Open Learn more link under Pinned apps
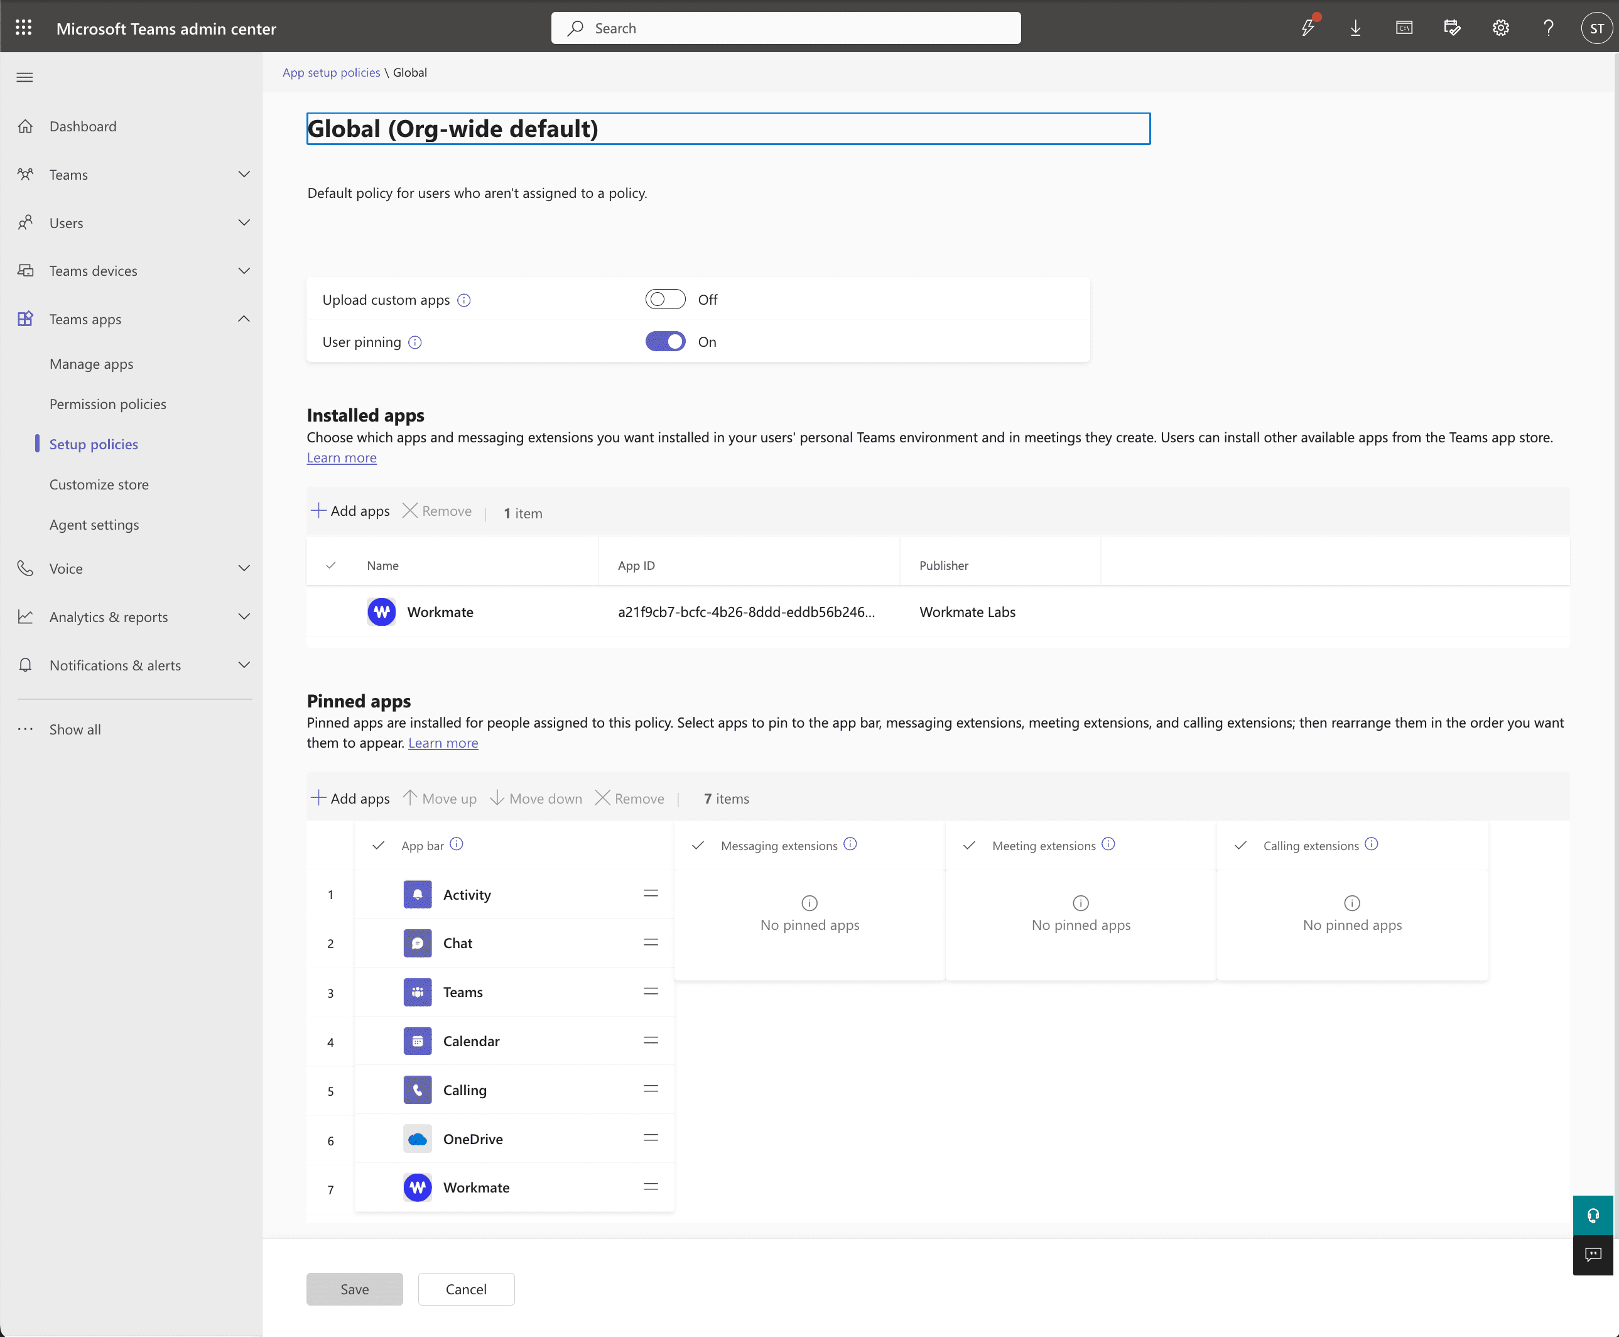This screenshot has height=1337, width=1619. click(443, 743)
